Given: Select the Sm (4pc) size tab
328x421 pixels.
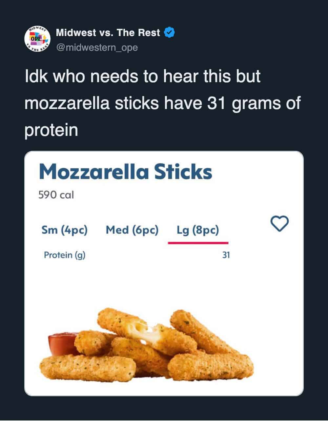Looking at the screenshot, I should [65, 230].
